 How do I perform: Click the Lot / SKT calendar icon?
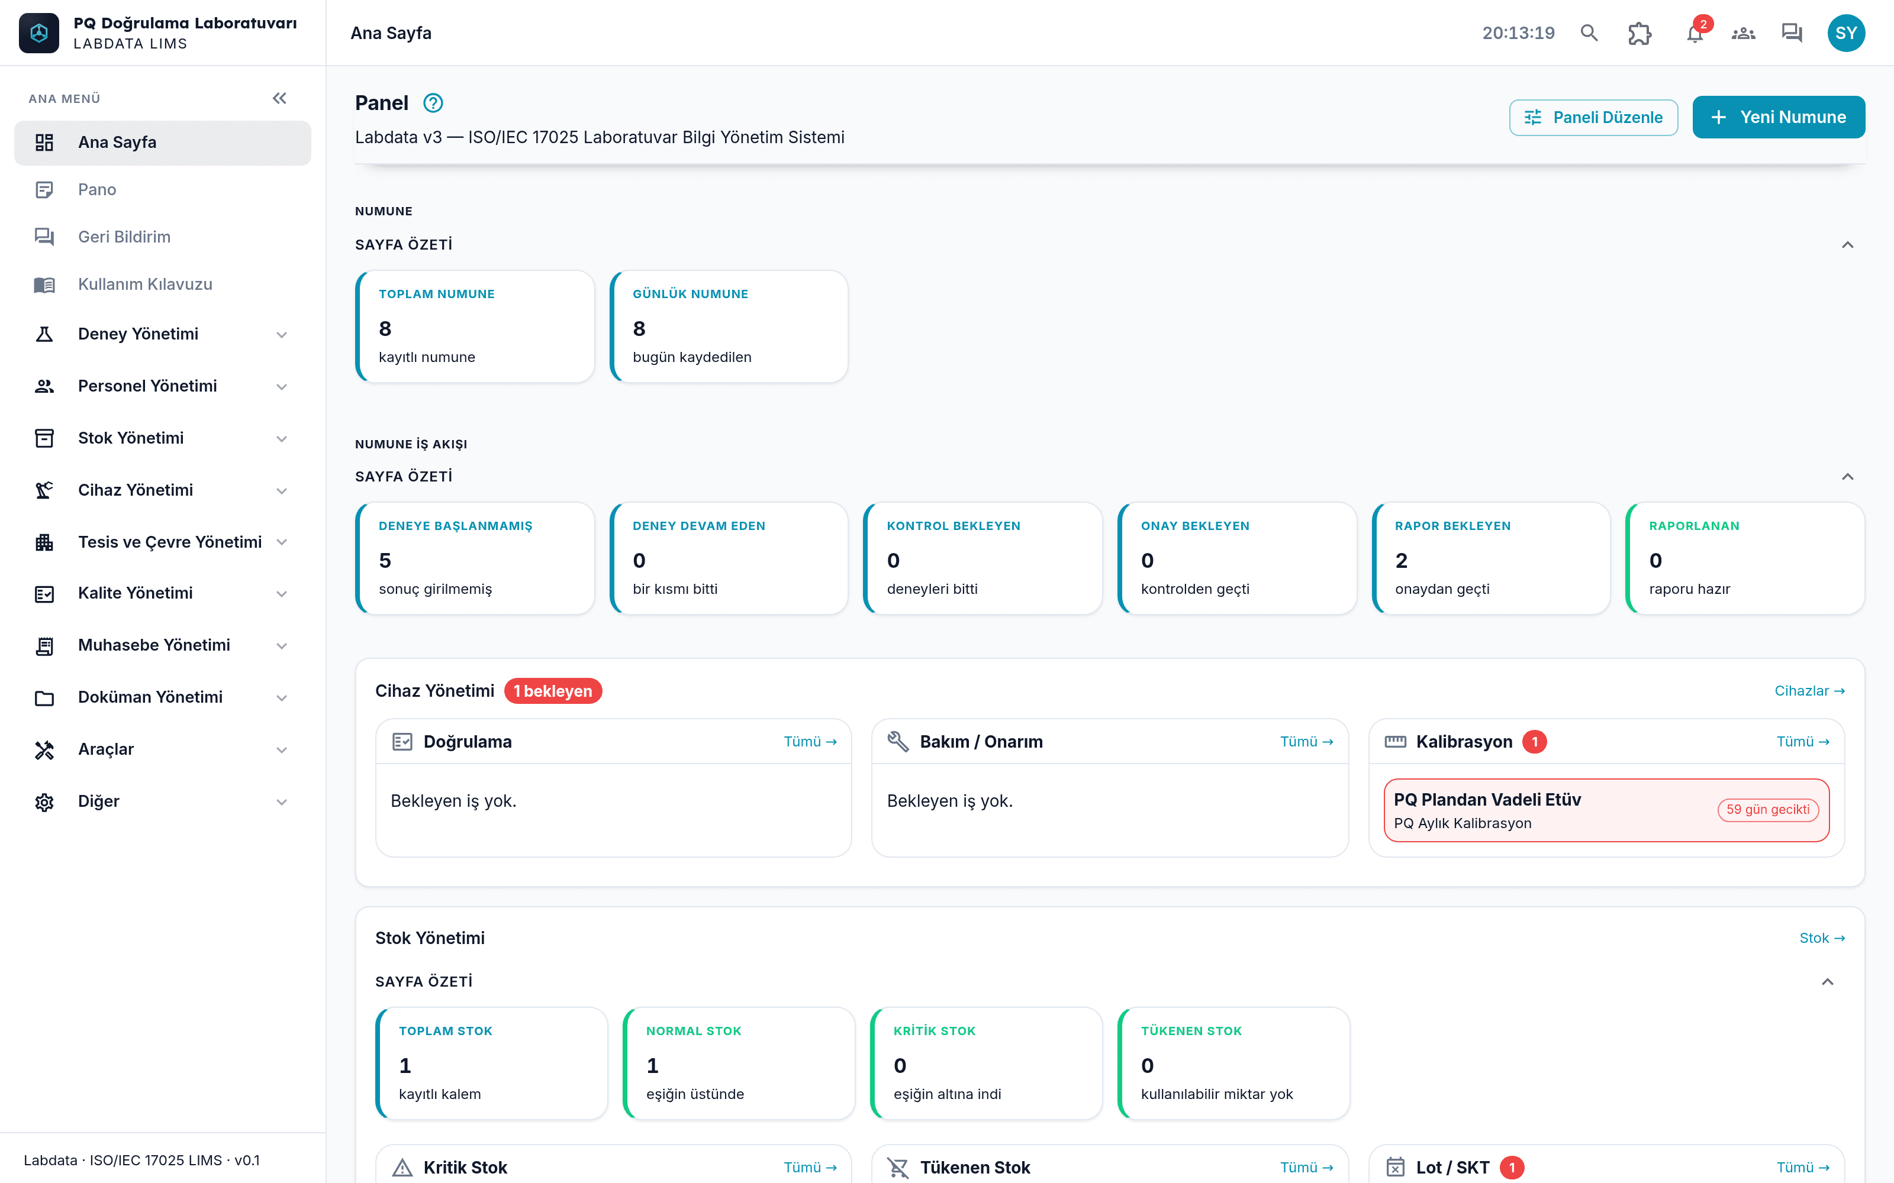1394,1168
